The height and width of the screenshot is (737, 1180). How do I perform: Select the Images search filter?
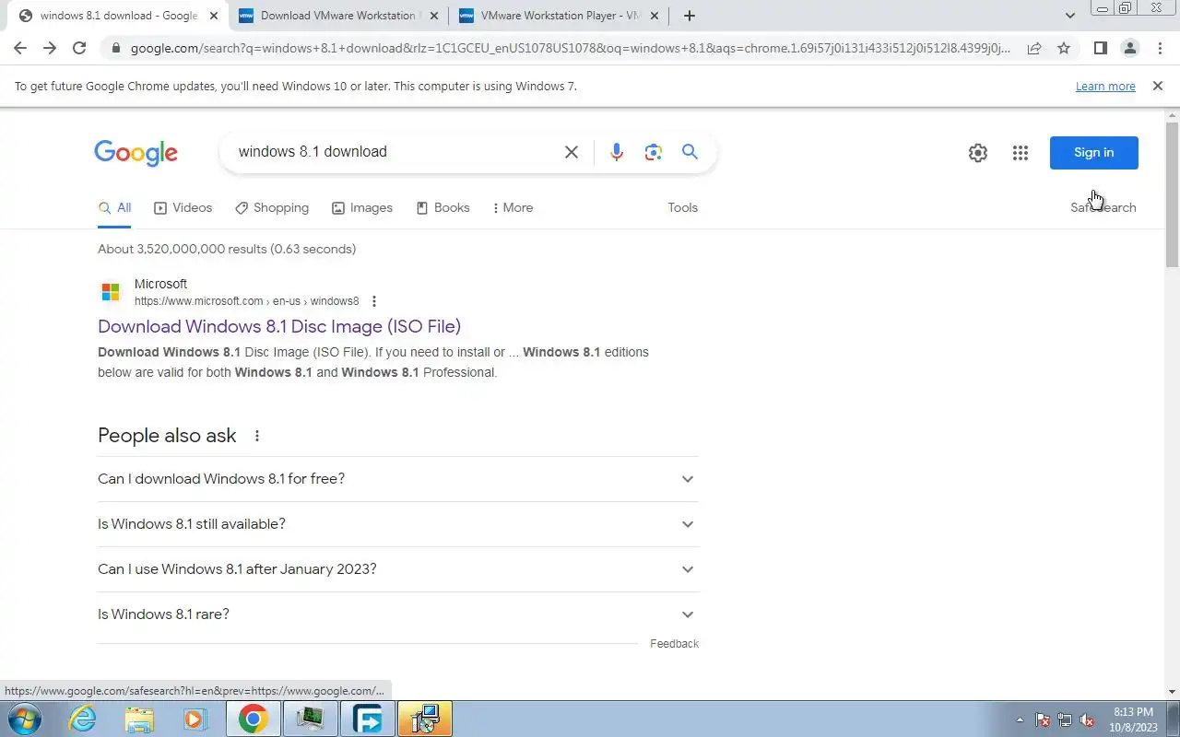tap(362, 208)
